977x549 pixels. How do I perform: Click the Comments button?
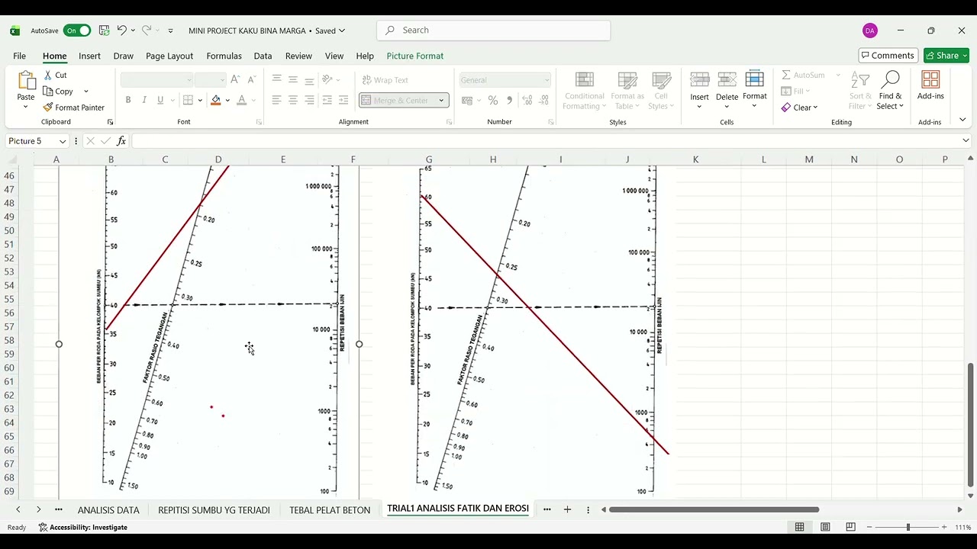[888, 56]
